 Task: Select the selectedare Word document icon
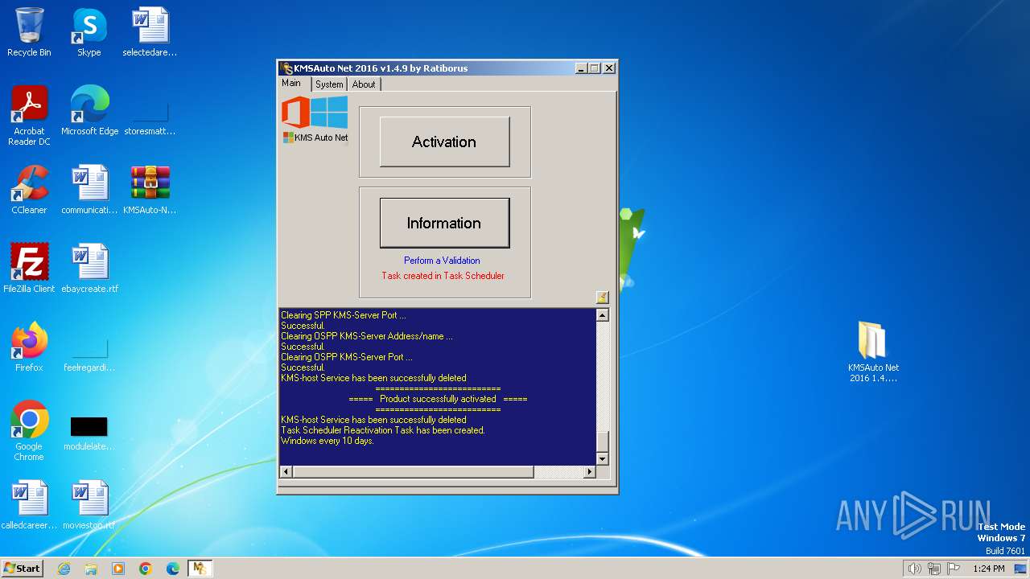(x=150, y=32)
